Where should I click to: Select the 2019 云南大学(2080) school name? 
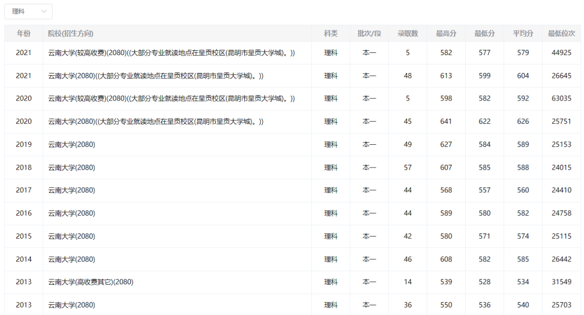[x=71, y=144]
